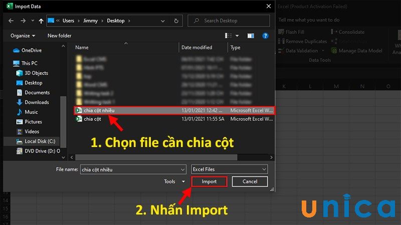Open Desktop in navigation pane
The width and height of the screenshot is (401, 225).
[x=34, y=82]
